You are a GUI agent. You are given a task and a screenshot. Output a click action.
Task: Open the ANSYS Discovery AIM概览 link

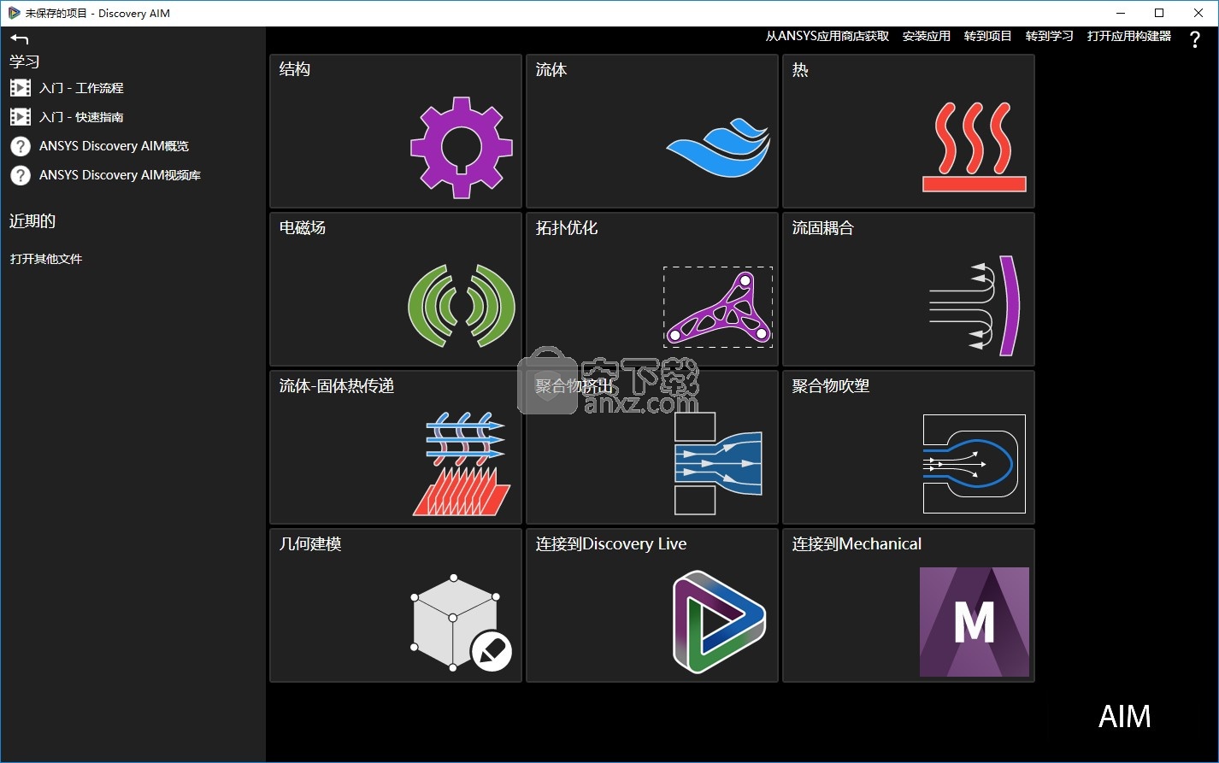(x=114, y=146)
